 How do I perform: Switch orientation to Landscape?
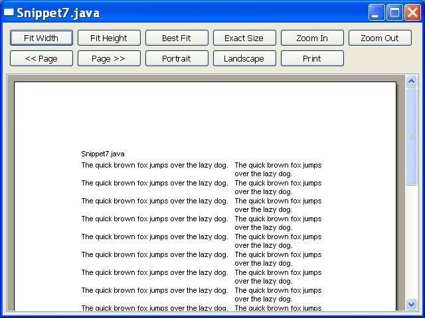tap(244, 58)
